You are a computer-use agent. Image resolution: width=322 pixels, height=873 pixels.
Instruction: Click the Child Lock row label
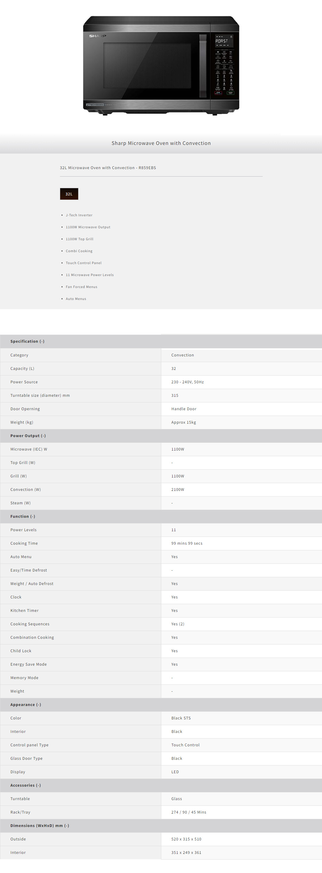(x=21, y=651)
